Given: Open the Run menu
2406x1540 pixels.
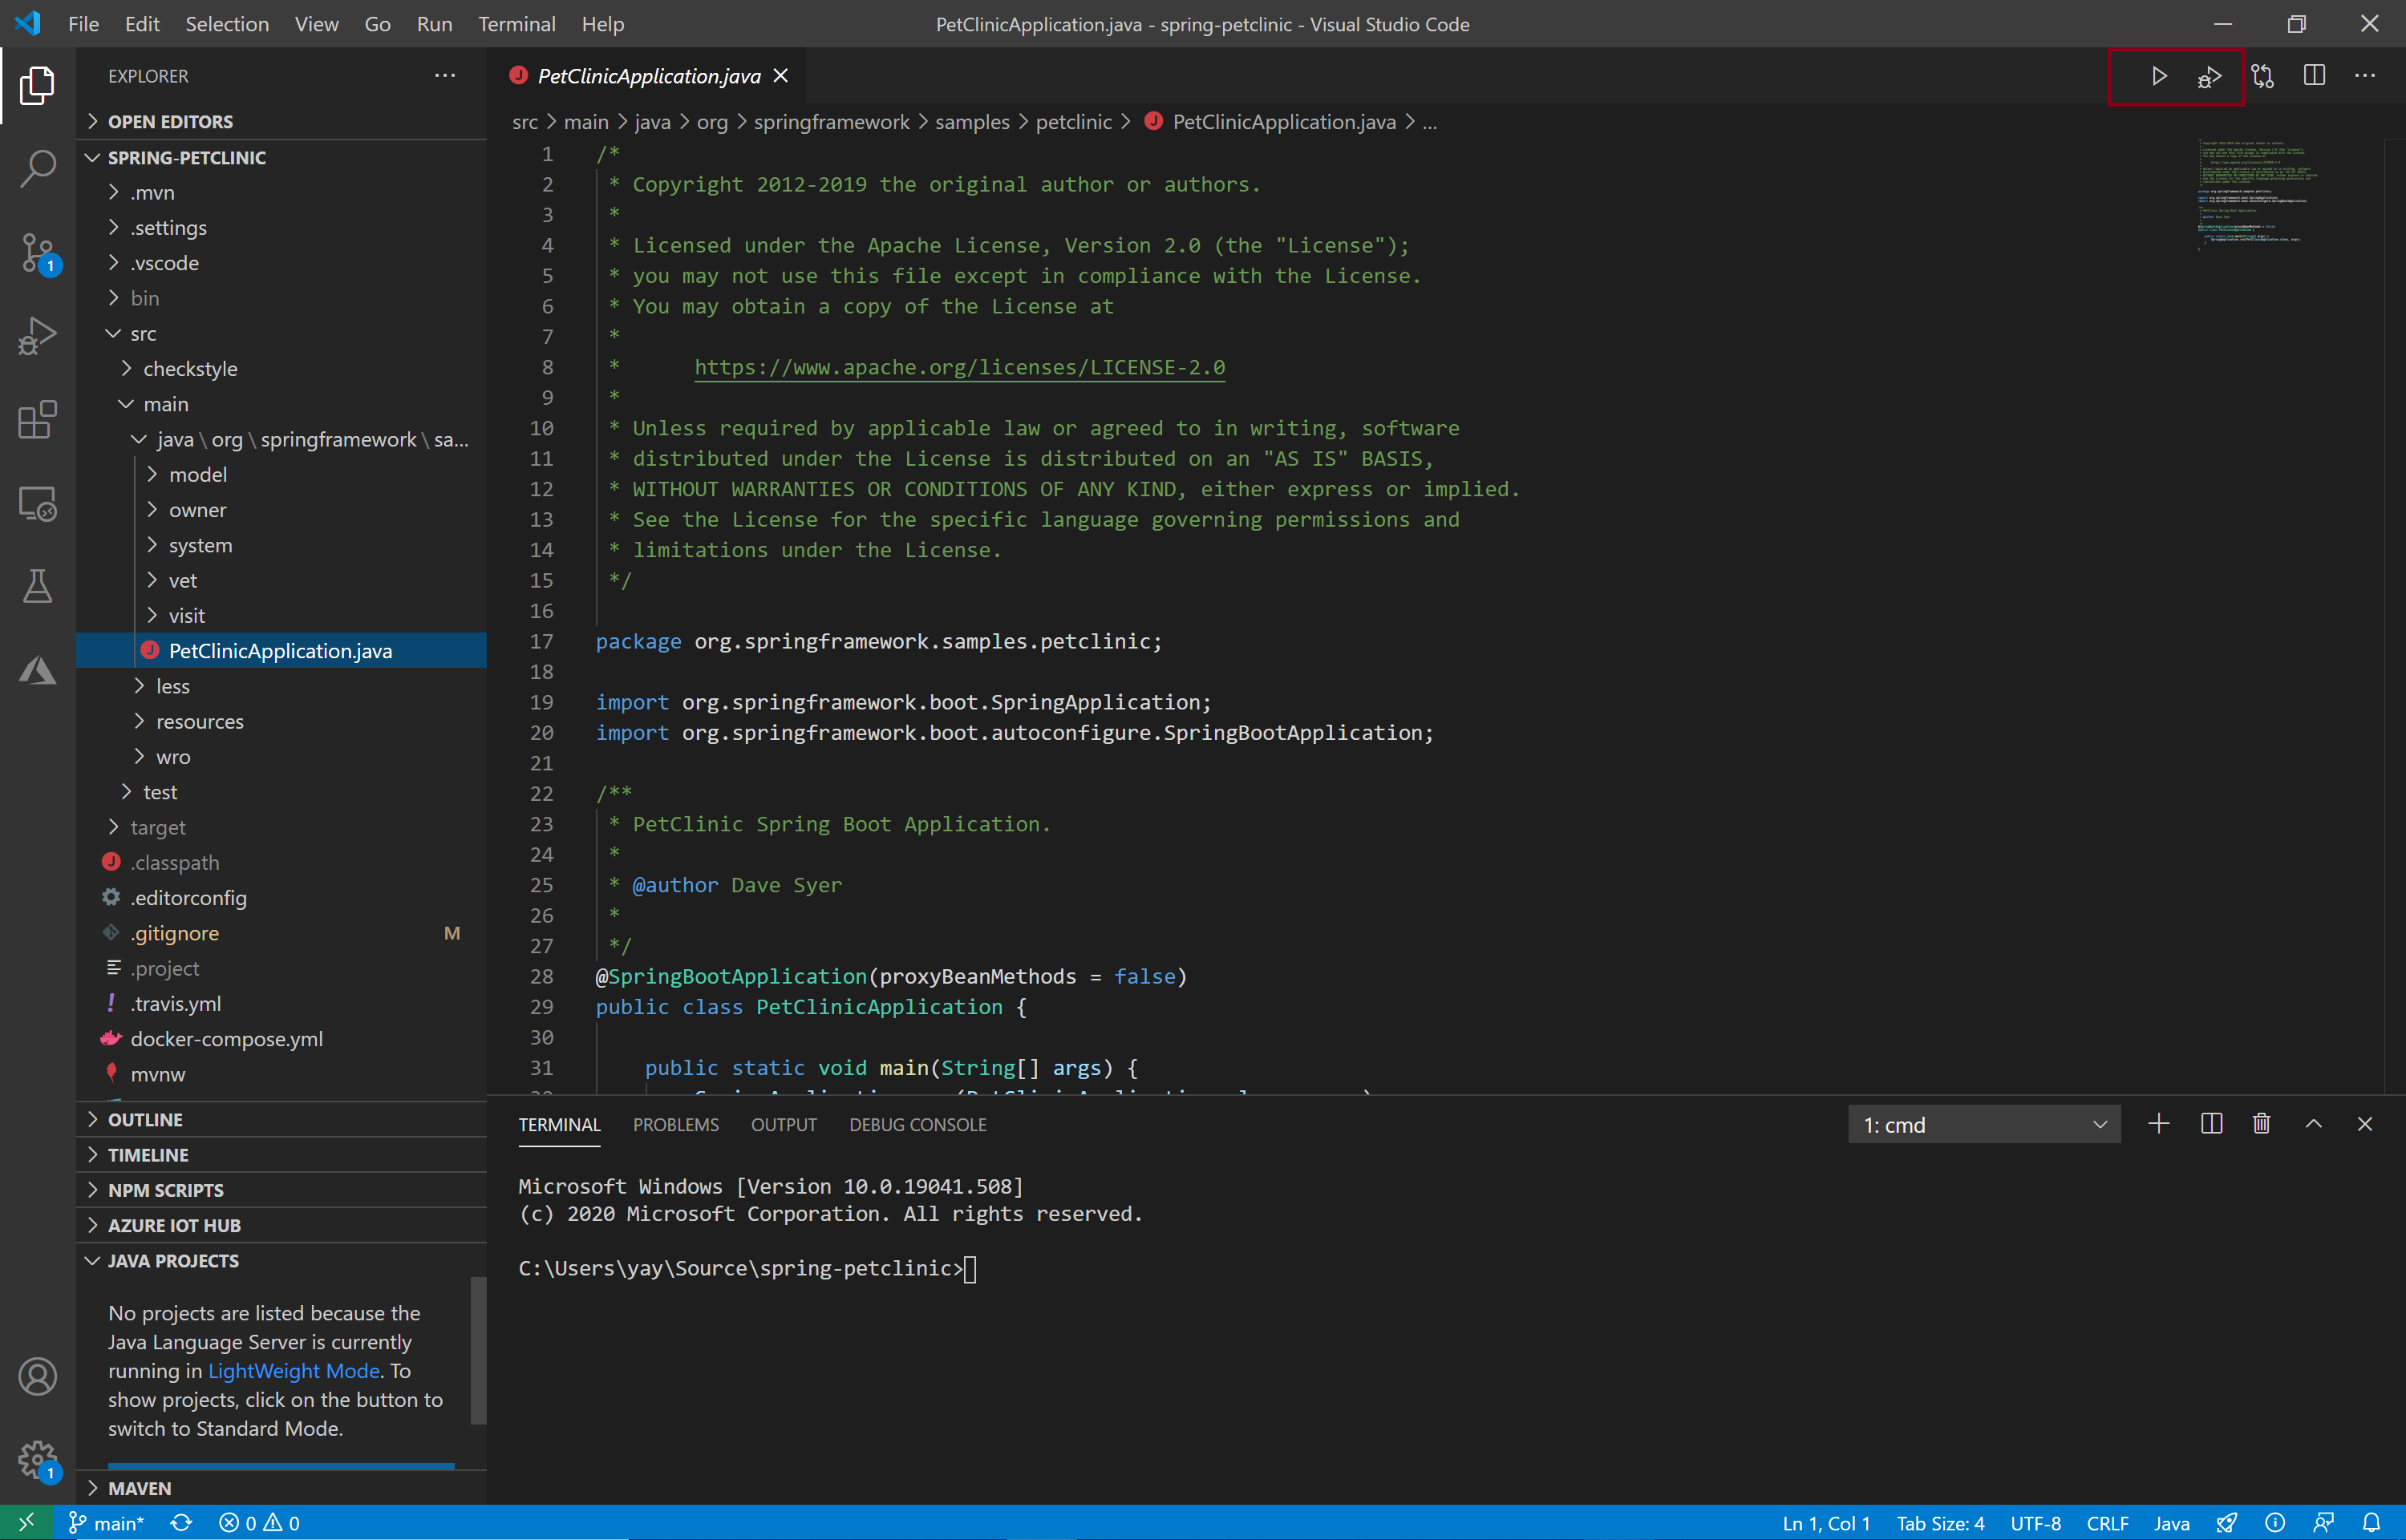Looking at the screenshot, I should click(x=434, y=24).
